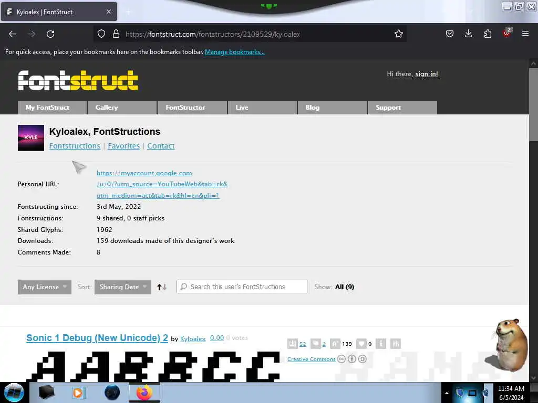Viewport: 538px width, 403px height.
Task: Click the page vertical scrollbar thumb
Action: click(533, 104)
